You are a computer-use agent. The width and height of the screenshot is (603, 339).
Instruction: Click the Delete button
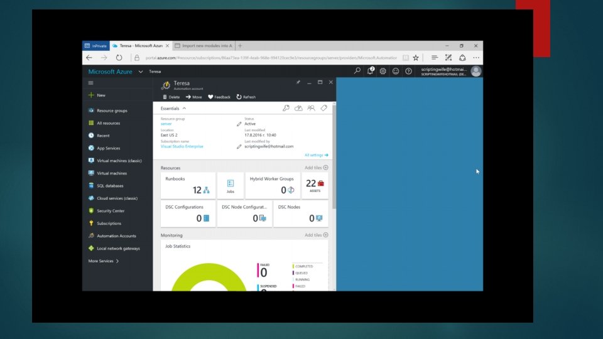point(171,97)
